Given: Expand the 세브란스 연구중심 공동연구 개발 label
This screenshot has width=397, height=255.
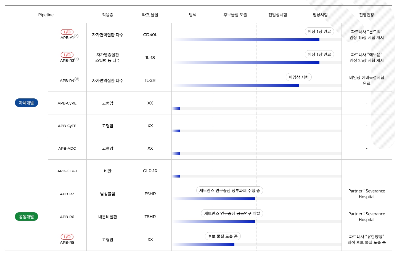Looking at the screenshot, I should tap(232, 213).
